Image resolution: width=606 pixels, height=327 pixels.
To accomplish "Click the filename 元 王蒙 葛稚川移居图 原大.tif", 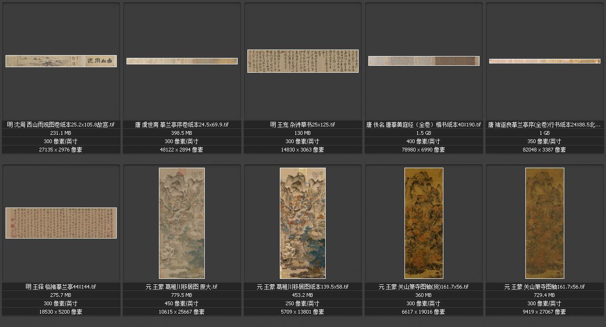I will click(x=182, y=287).
